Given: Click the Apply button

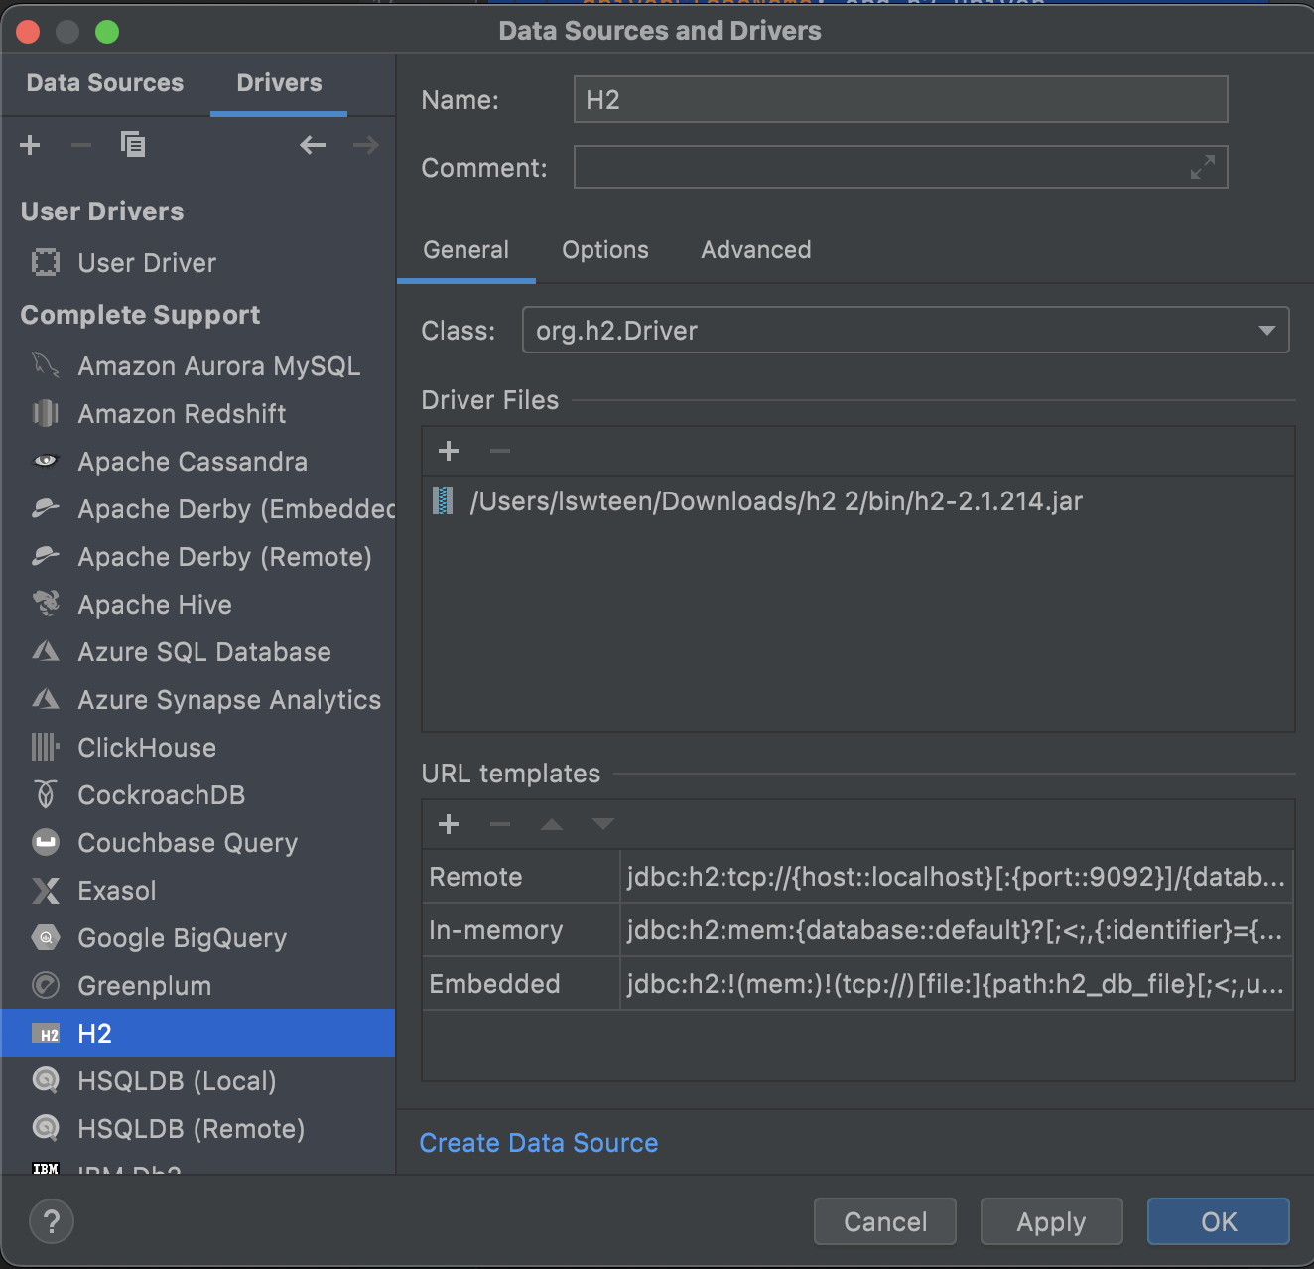Looking at the screenshot, I should point(1052,1221).
